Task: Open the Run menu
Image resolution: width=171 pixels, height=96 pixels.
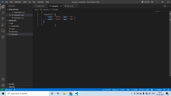Action: [34, 2]
